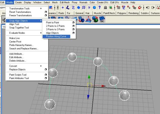160x114 pixels.
Task: Select Align Tool from Modify menu
Action: tap(14, 24)
